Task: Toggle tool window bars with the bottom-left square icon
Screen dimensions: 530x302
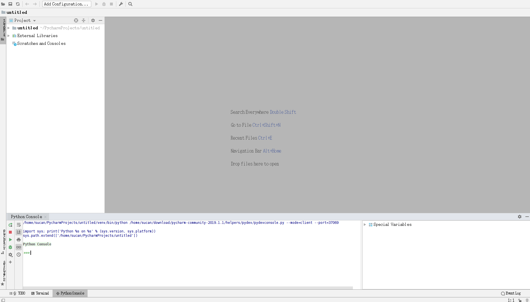Action: [x=3, y=300]
